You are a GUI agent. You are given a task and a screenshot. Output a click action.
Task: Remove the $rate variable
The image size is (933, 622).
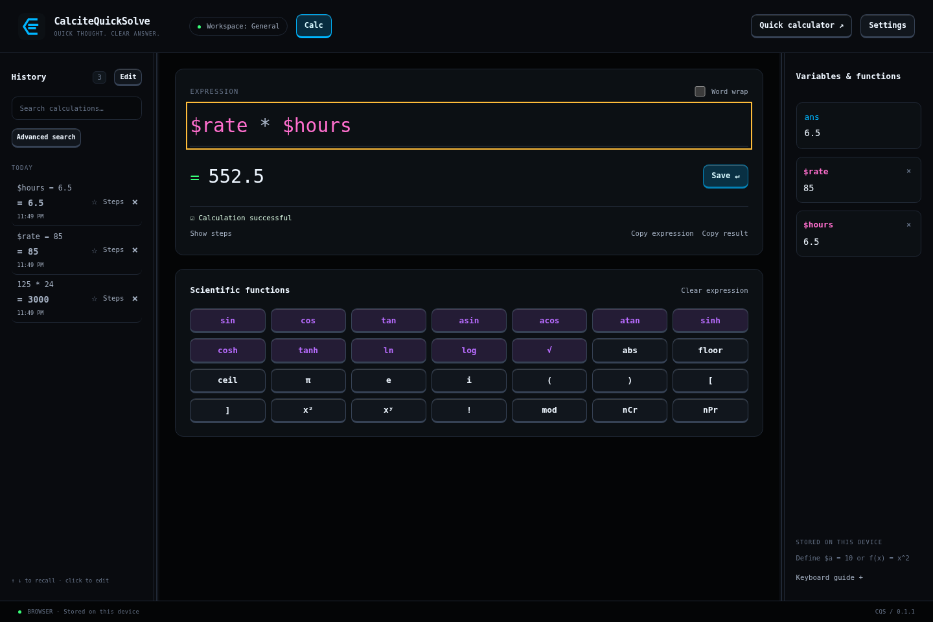(908, 171)
